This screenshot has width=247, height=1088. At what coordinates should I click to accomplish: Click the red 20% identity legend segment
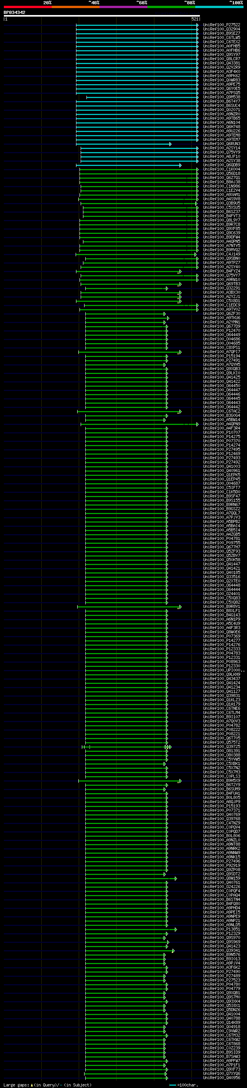27,7
